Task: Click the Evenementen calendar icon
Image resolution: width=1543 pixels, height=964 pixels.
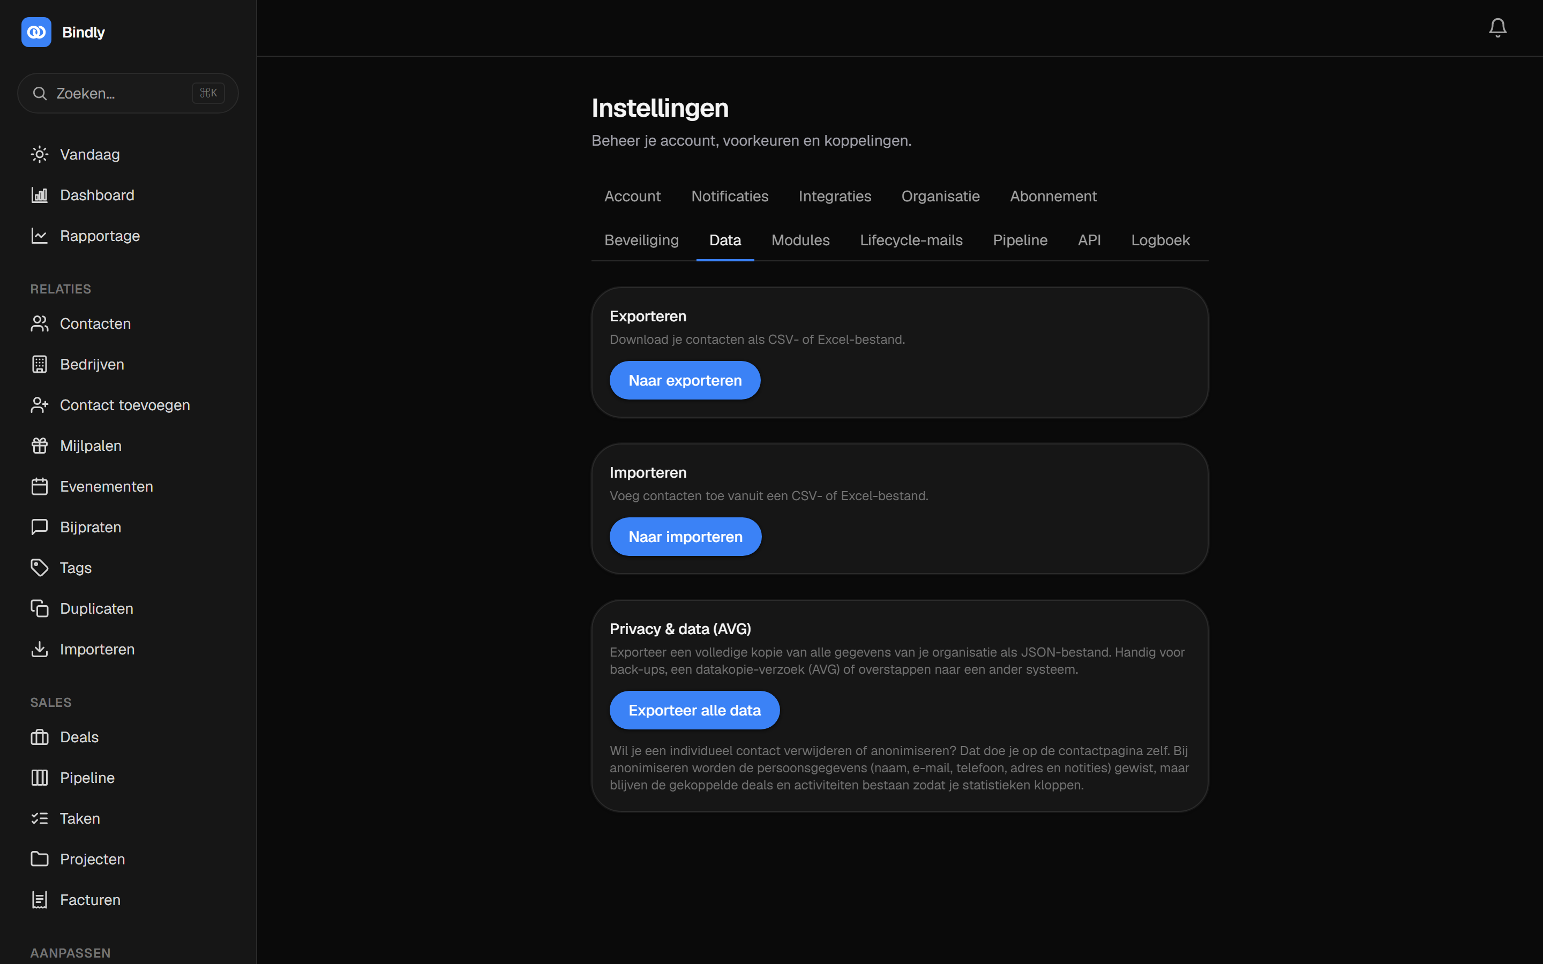Action: (x=40, y=486)
